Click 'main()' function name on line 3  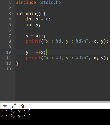pyautogui.click(x=33, y=14)
